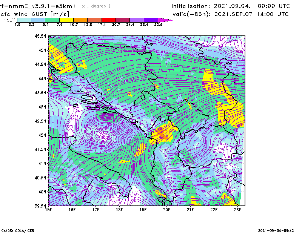Click the 44.5N latitude label
Screen dimensions: 302x233
tap(40, 64)
